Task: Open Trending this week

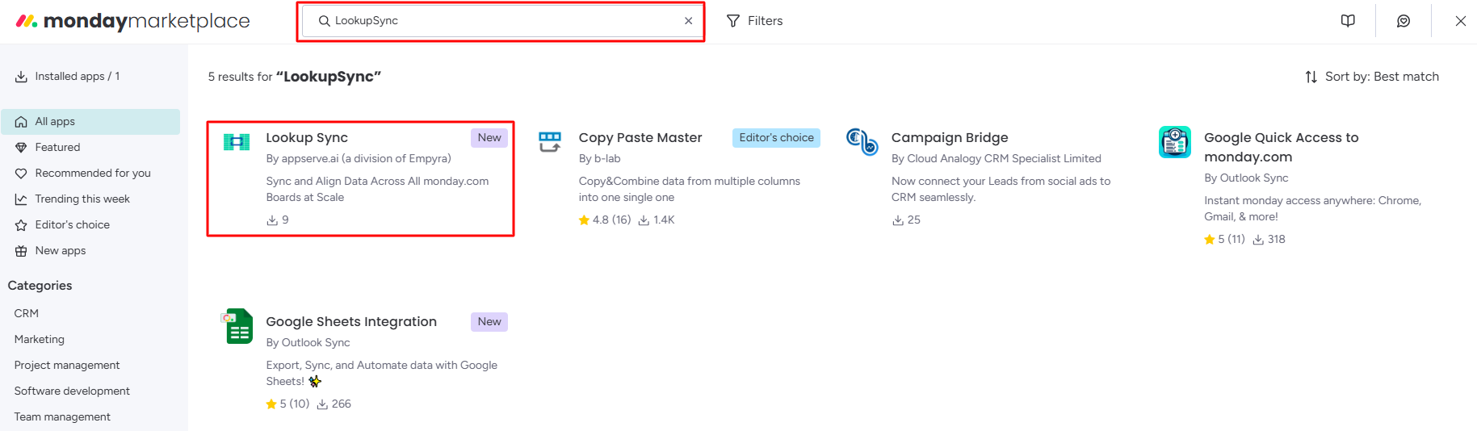Action: pyautogui.click(x=90, y=199)
